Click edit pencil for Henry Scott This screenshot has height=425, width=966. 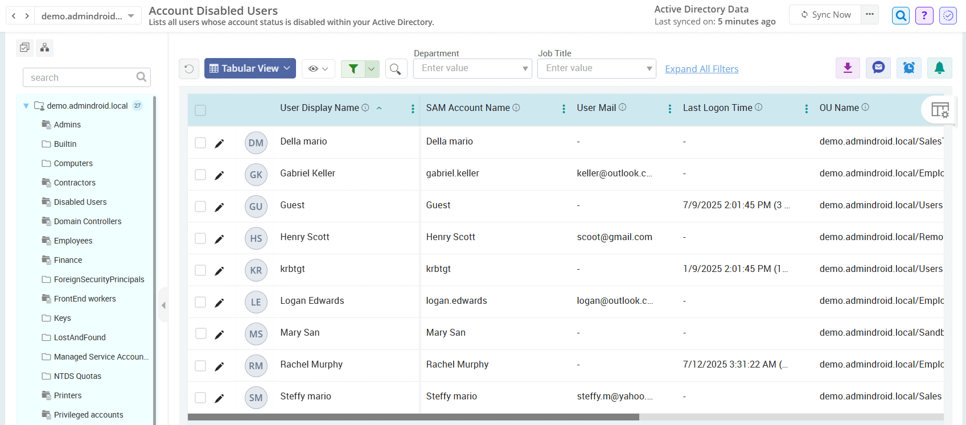coord(219,239)
